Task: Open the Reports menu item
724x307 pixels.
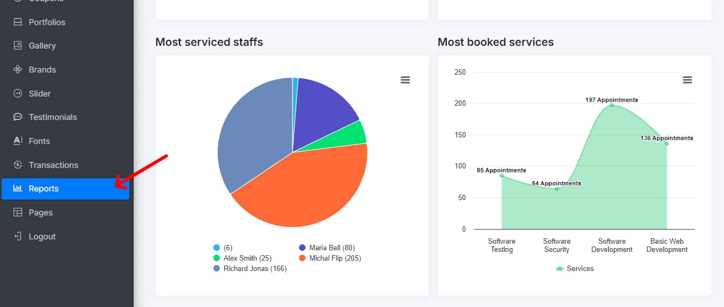Action: (x=44, y=189)
